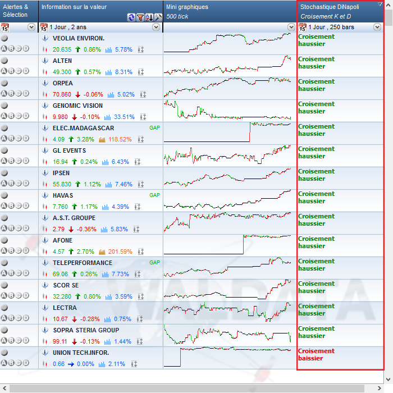393x393 pixels.
Task: Click orange volume icon next to 118.52%
Action: (x=102, y=140)
